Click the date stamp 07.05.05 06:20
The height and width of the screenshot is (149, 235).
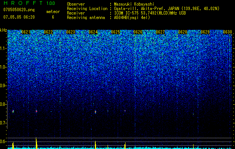pyautogui.click(x=19, y=17)
